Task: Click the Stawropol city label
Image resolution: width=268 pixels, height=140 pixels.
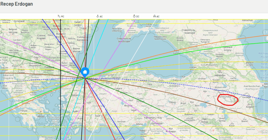Action: [x=189, y=33]
